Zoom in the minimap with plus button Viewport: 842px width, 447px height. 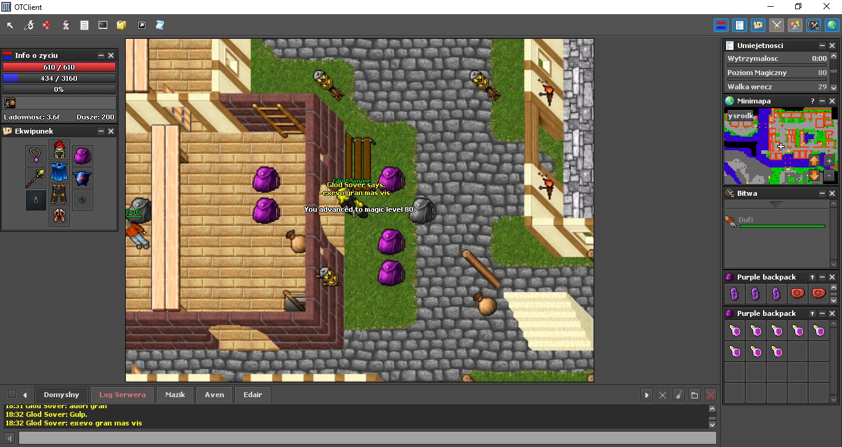click(829, 161)
